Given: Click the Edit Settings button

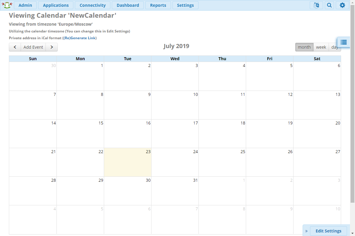Looking at the screenshot, I should pyautogui.click(x=328, y=231).
